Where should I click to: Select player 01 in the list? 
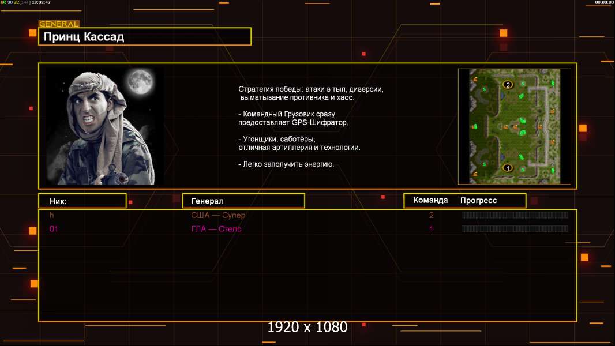54,229
